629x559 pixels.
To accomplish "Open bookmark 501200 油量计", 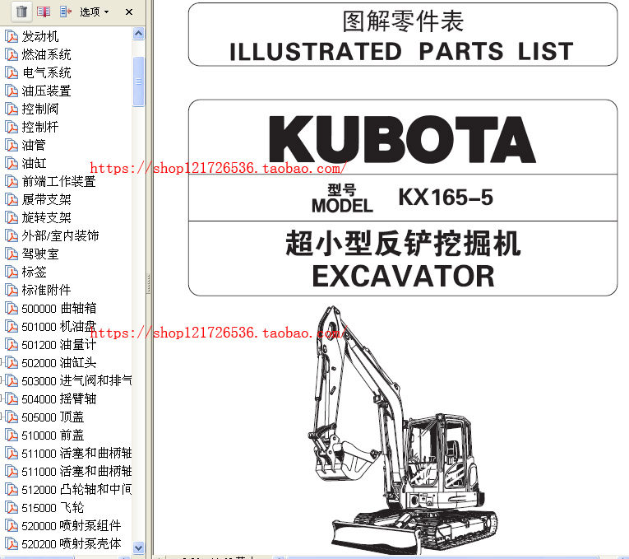I will click(x=59, y=345).
